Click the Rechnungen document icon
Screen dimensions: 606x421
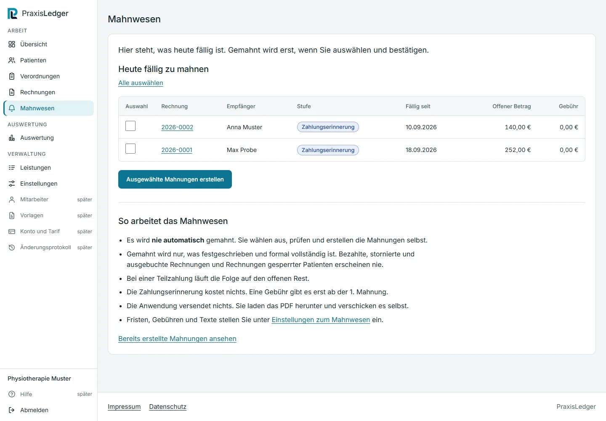12,92
